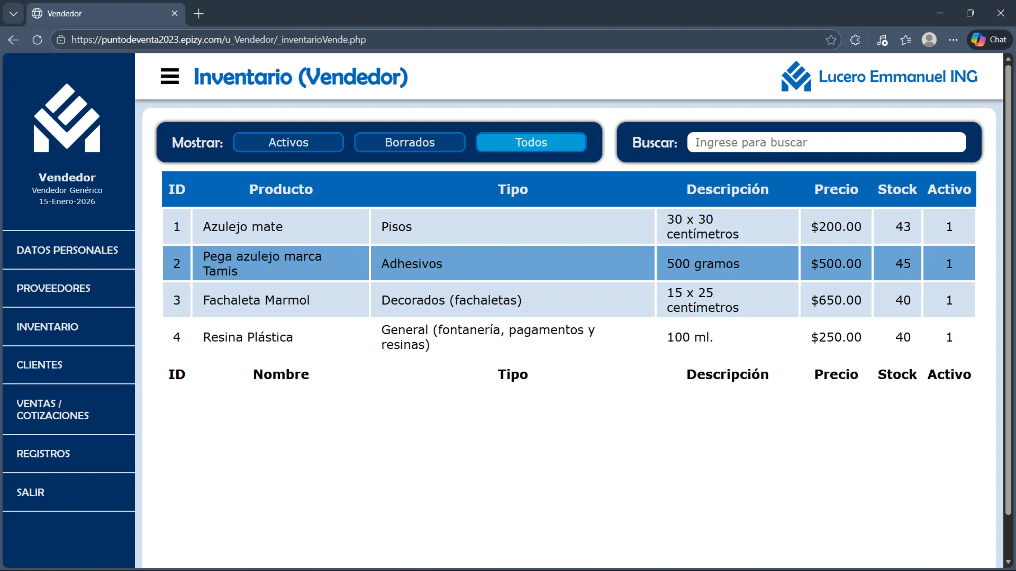Show only Activos products
Screen dimensions: 1016x571
coord(288,142)
